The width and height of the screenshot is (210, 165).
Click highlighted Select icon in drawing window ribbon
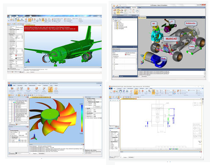[153, 92]
